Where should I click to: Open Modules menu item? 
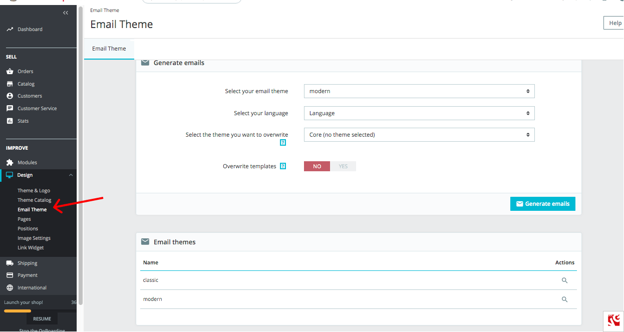[27, 163]
